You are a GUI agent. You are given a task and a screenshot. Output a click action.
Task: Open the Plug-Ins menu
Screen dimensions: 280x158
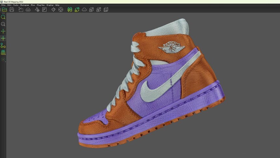[x=41, y=5]
